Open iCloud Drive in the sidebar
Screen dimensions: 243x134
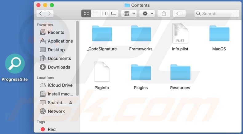(x=56, y=85)
